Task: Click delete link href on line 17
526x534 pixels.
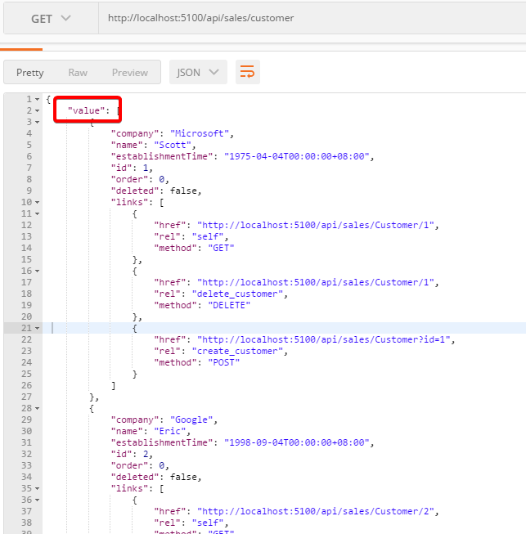Action: click(x=316, y=282)
